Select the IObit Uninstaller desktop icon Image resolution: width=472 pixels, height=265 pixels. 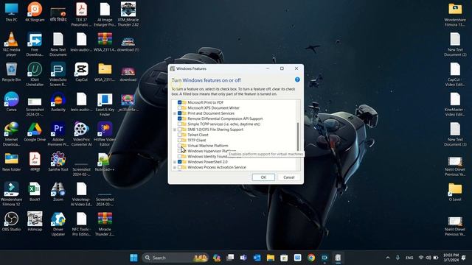click(x=35, y=74)
